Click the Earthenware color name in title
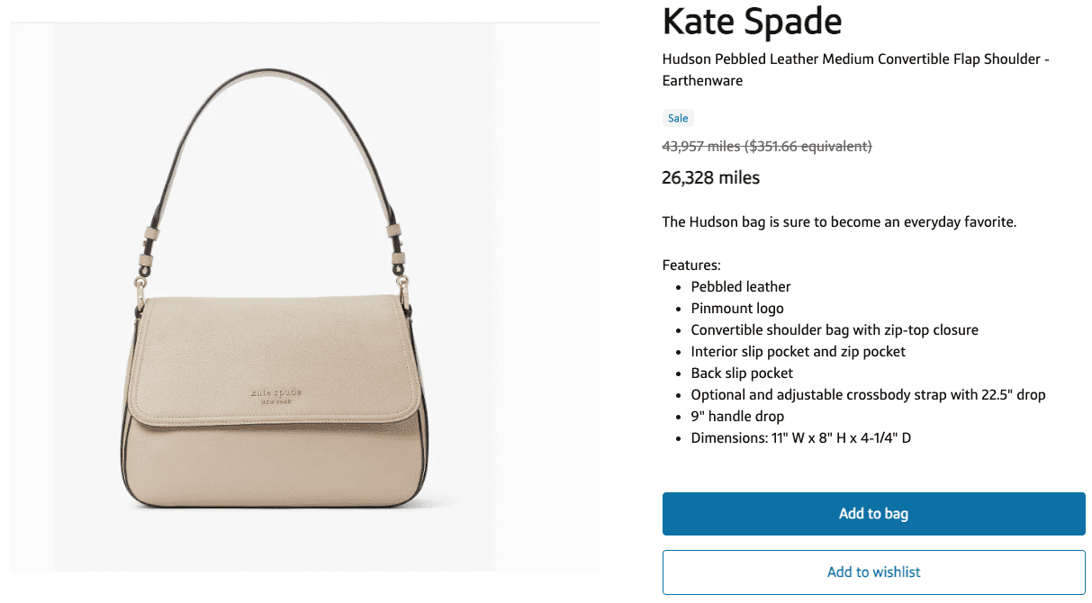The width and height of the screenshot is (1092, 603). pyautogui.click(x=702, y=80)
